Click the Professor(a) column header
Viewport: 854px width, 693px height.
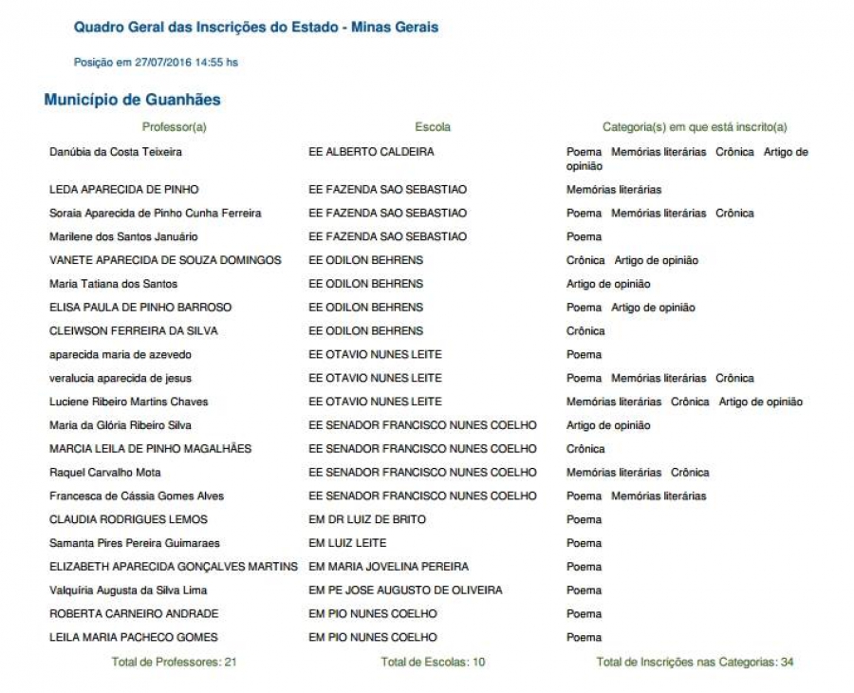175,127
